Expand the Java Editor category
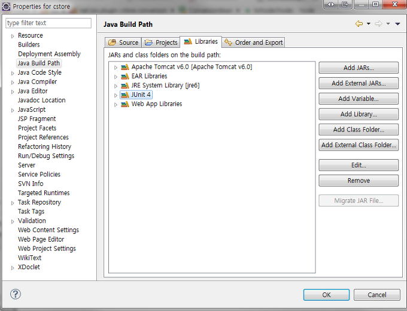407x311 pixels. point(13,92)
